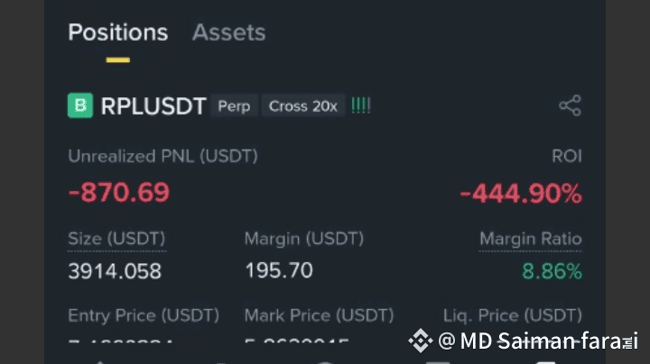Select the Positions tab
The height and width of the screenshot is (364, 650).
pyautogui.click(x=117, y=32)
